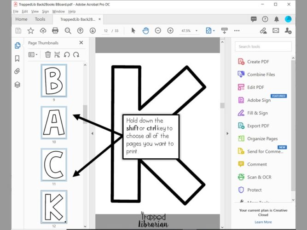The width and height of the screenshot is (307, 230).
Task: Rotate pages counterclockwise
Action: [x=67, y=55]
